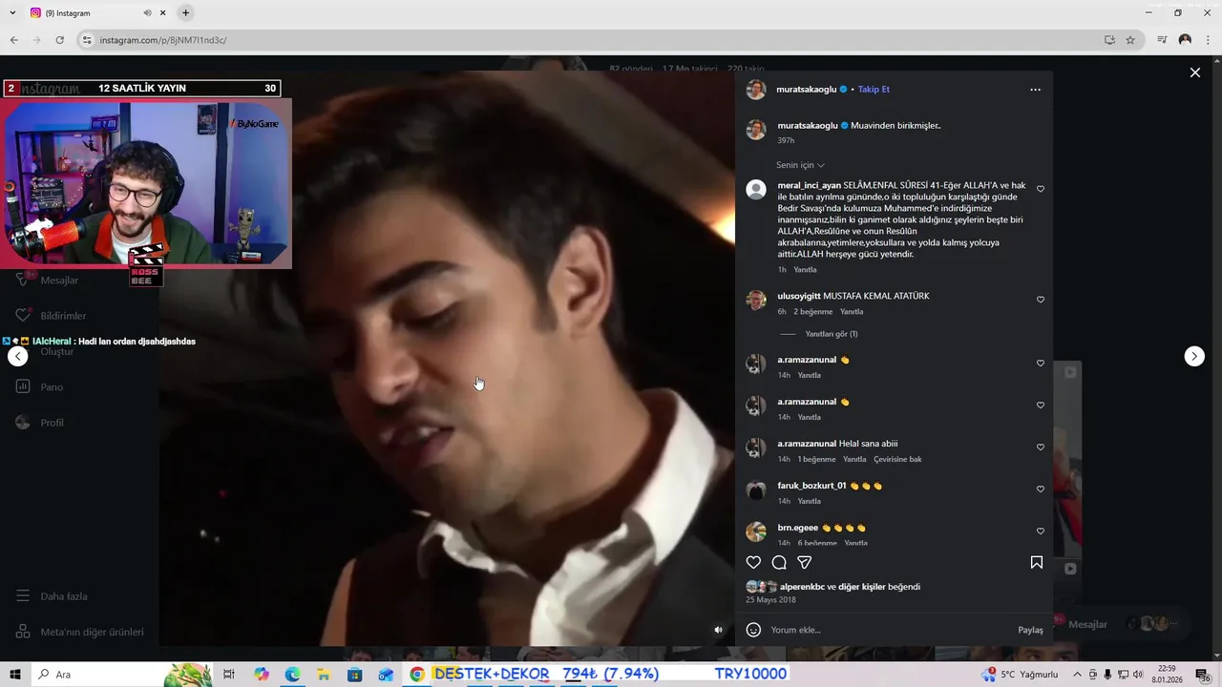Expand 'Yanıtları gör (1)' replies
1222x687 pixels.
832,334
